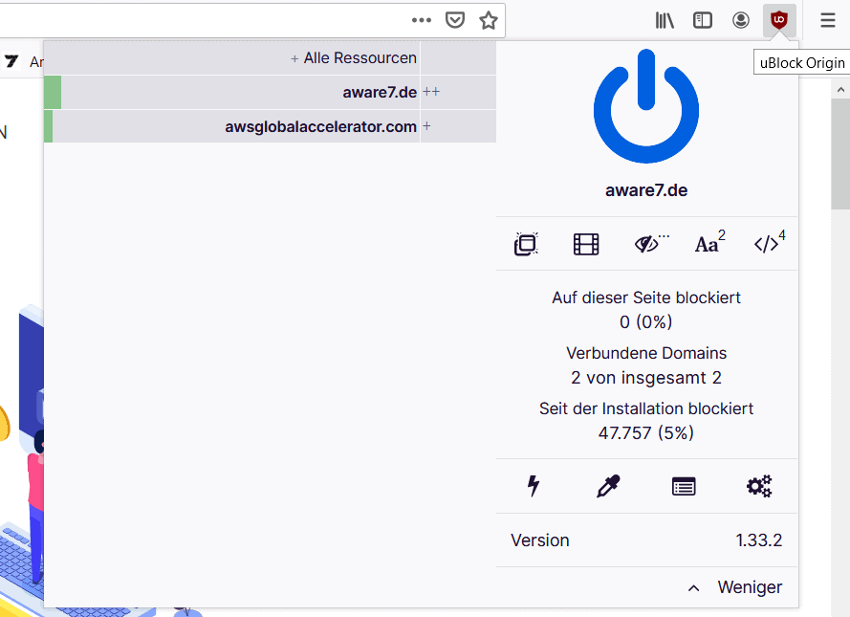Screen dimensions: 850x617
Task: Open the uBlock dashboard via gears icon
Action: coord(758,486)
